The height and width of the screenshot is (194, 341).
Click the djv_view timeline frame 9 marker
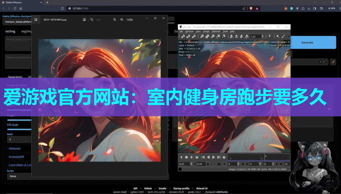coord(265,157)
